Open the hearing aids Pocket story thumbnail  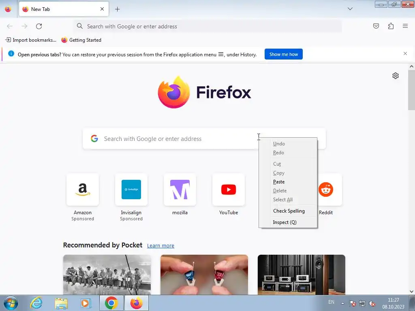tap(204, 275)
